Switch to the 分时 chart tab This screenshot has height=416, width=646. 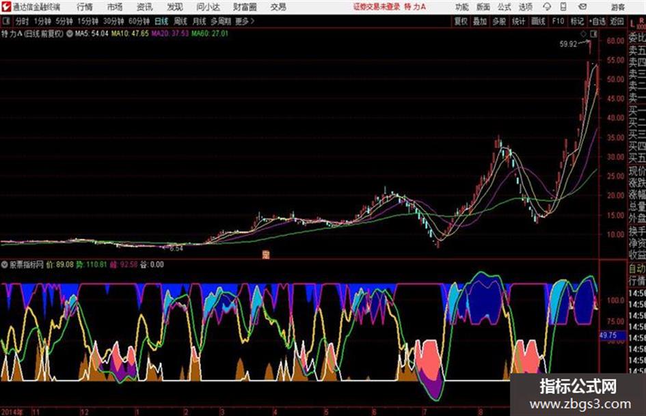(x=22, y=21)
